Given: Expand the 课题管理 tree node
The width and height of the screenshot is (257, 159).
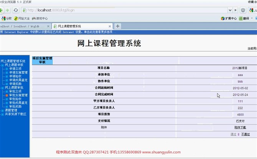Looking at the screenshot, I should 2,110.
